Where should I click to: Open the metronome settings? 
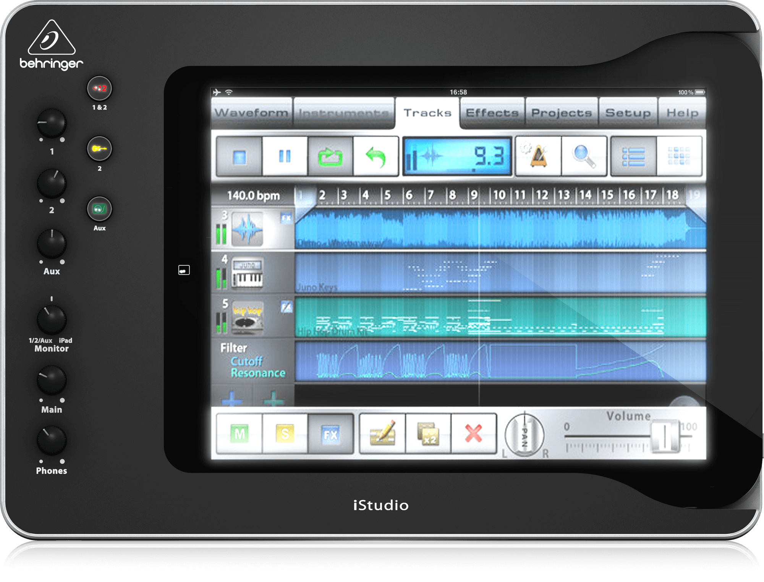tap(538, 157)
